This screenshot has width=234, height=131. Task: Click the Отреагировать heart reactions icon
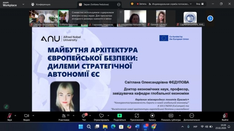101,116
